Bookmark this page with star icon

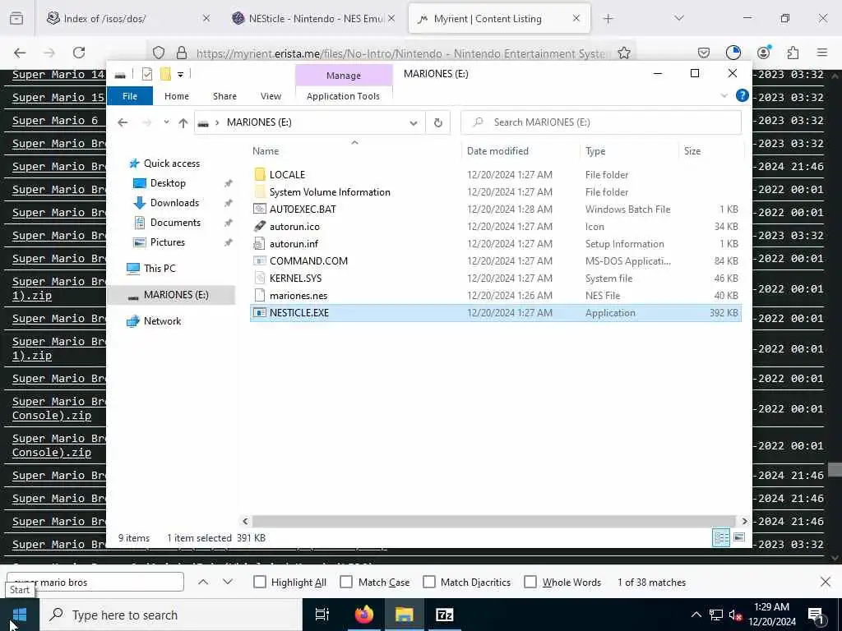(623, 53)
